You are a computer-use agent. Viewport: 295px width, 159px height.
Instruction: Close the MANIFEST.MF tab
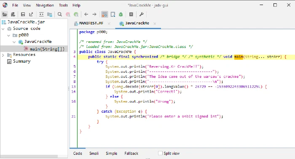(x=109, y=24)
